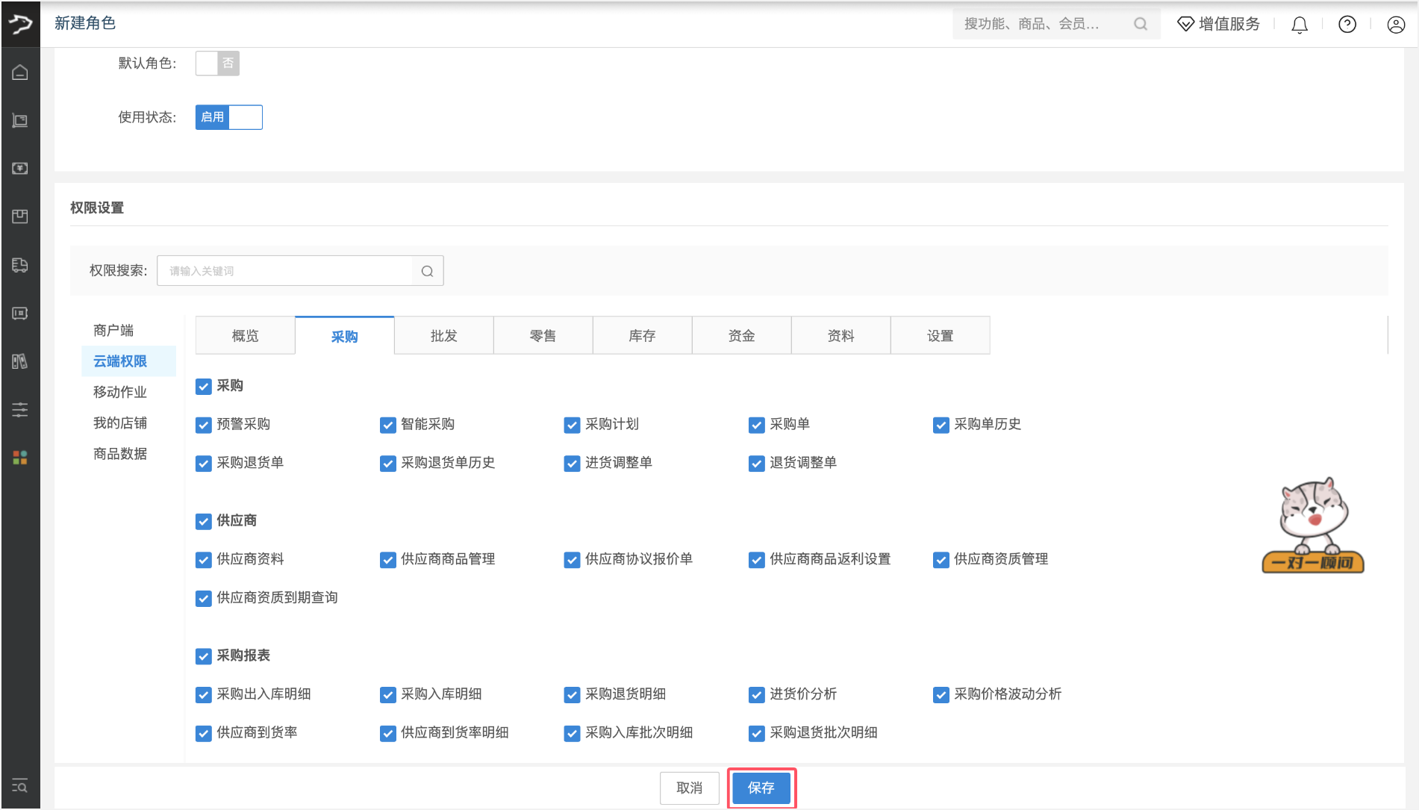Click the 保存 button
Screen dimensions: 1419x810
pos(761,788)
